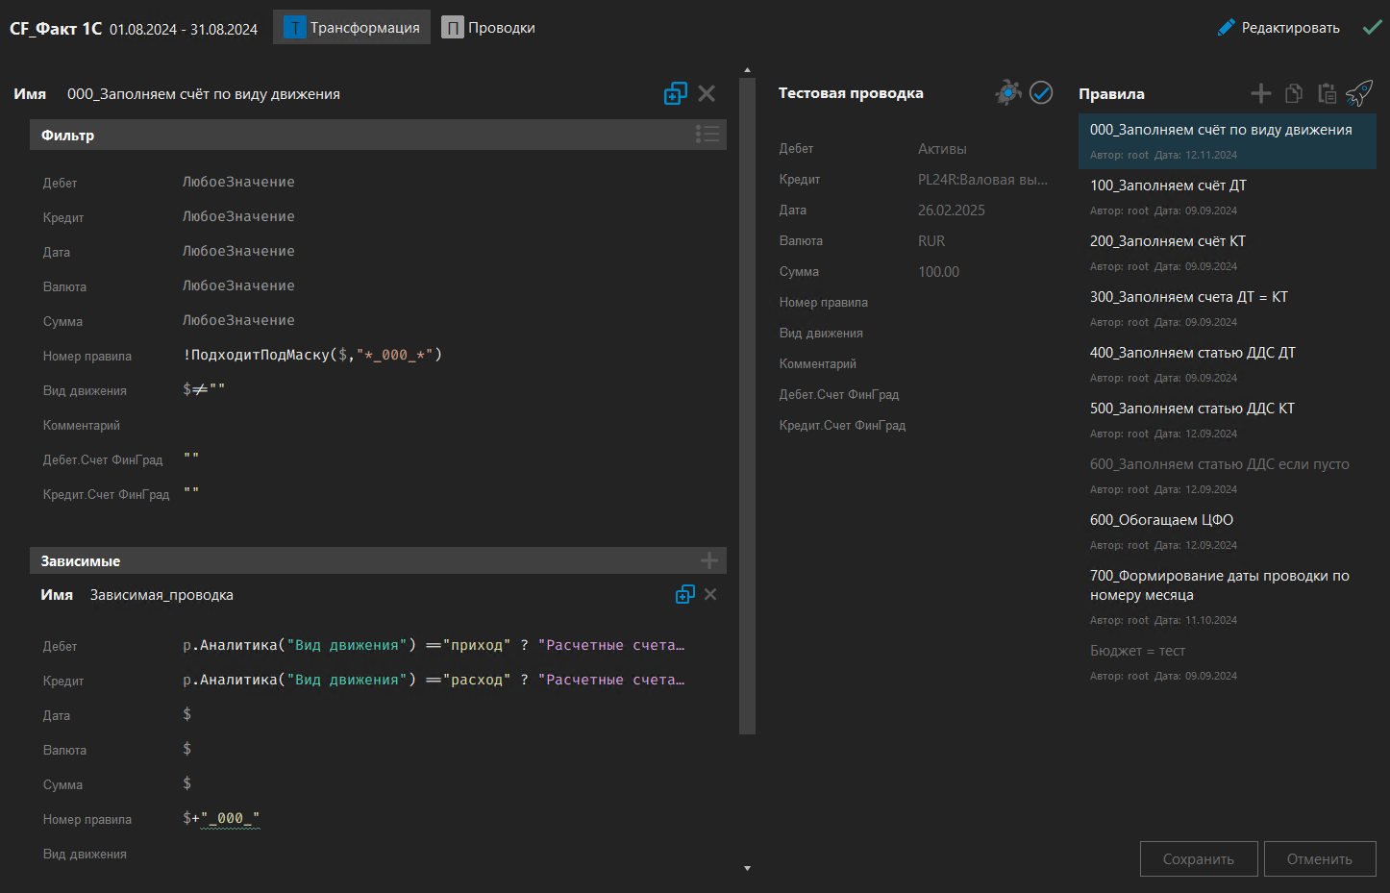1390x893 pixels.
Task: Paste a rule using the clipboard icon
Action: [x=1327, y=93]
